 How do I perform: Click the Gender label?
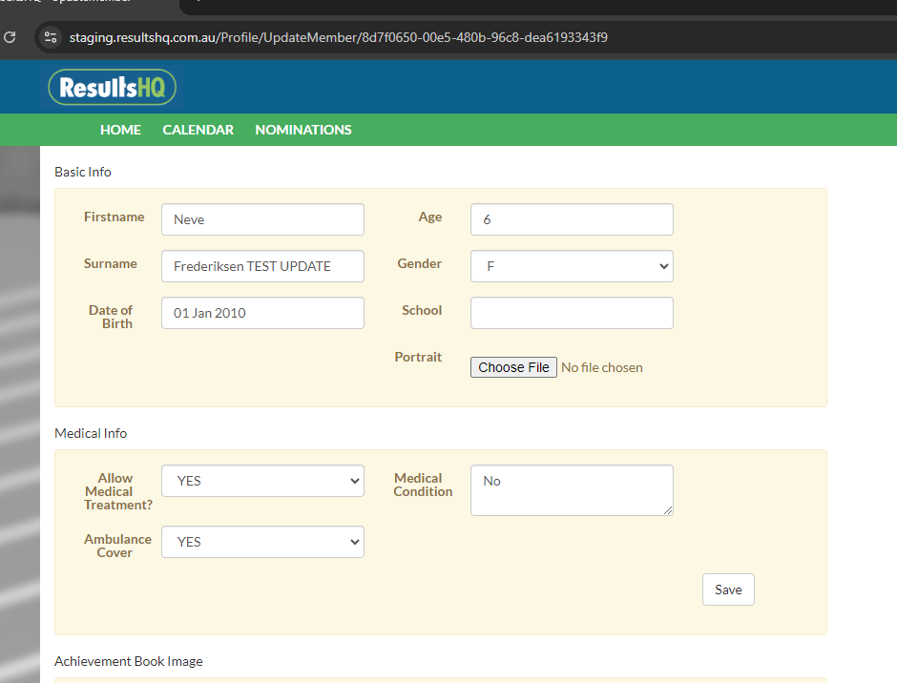click(x=419, y=263)
